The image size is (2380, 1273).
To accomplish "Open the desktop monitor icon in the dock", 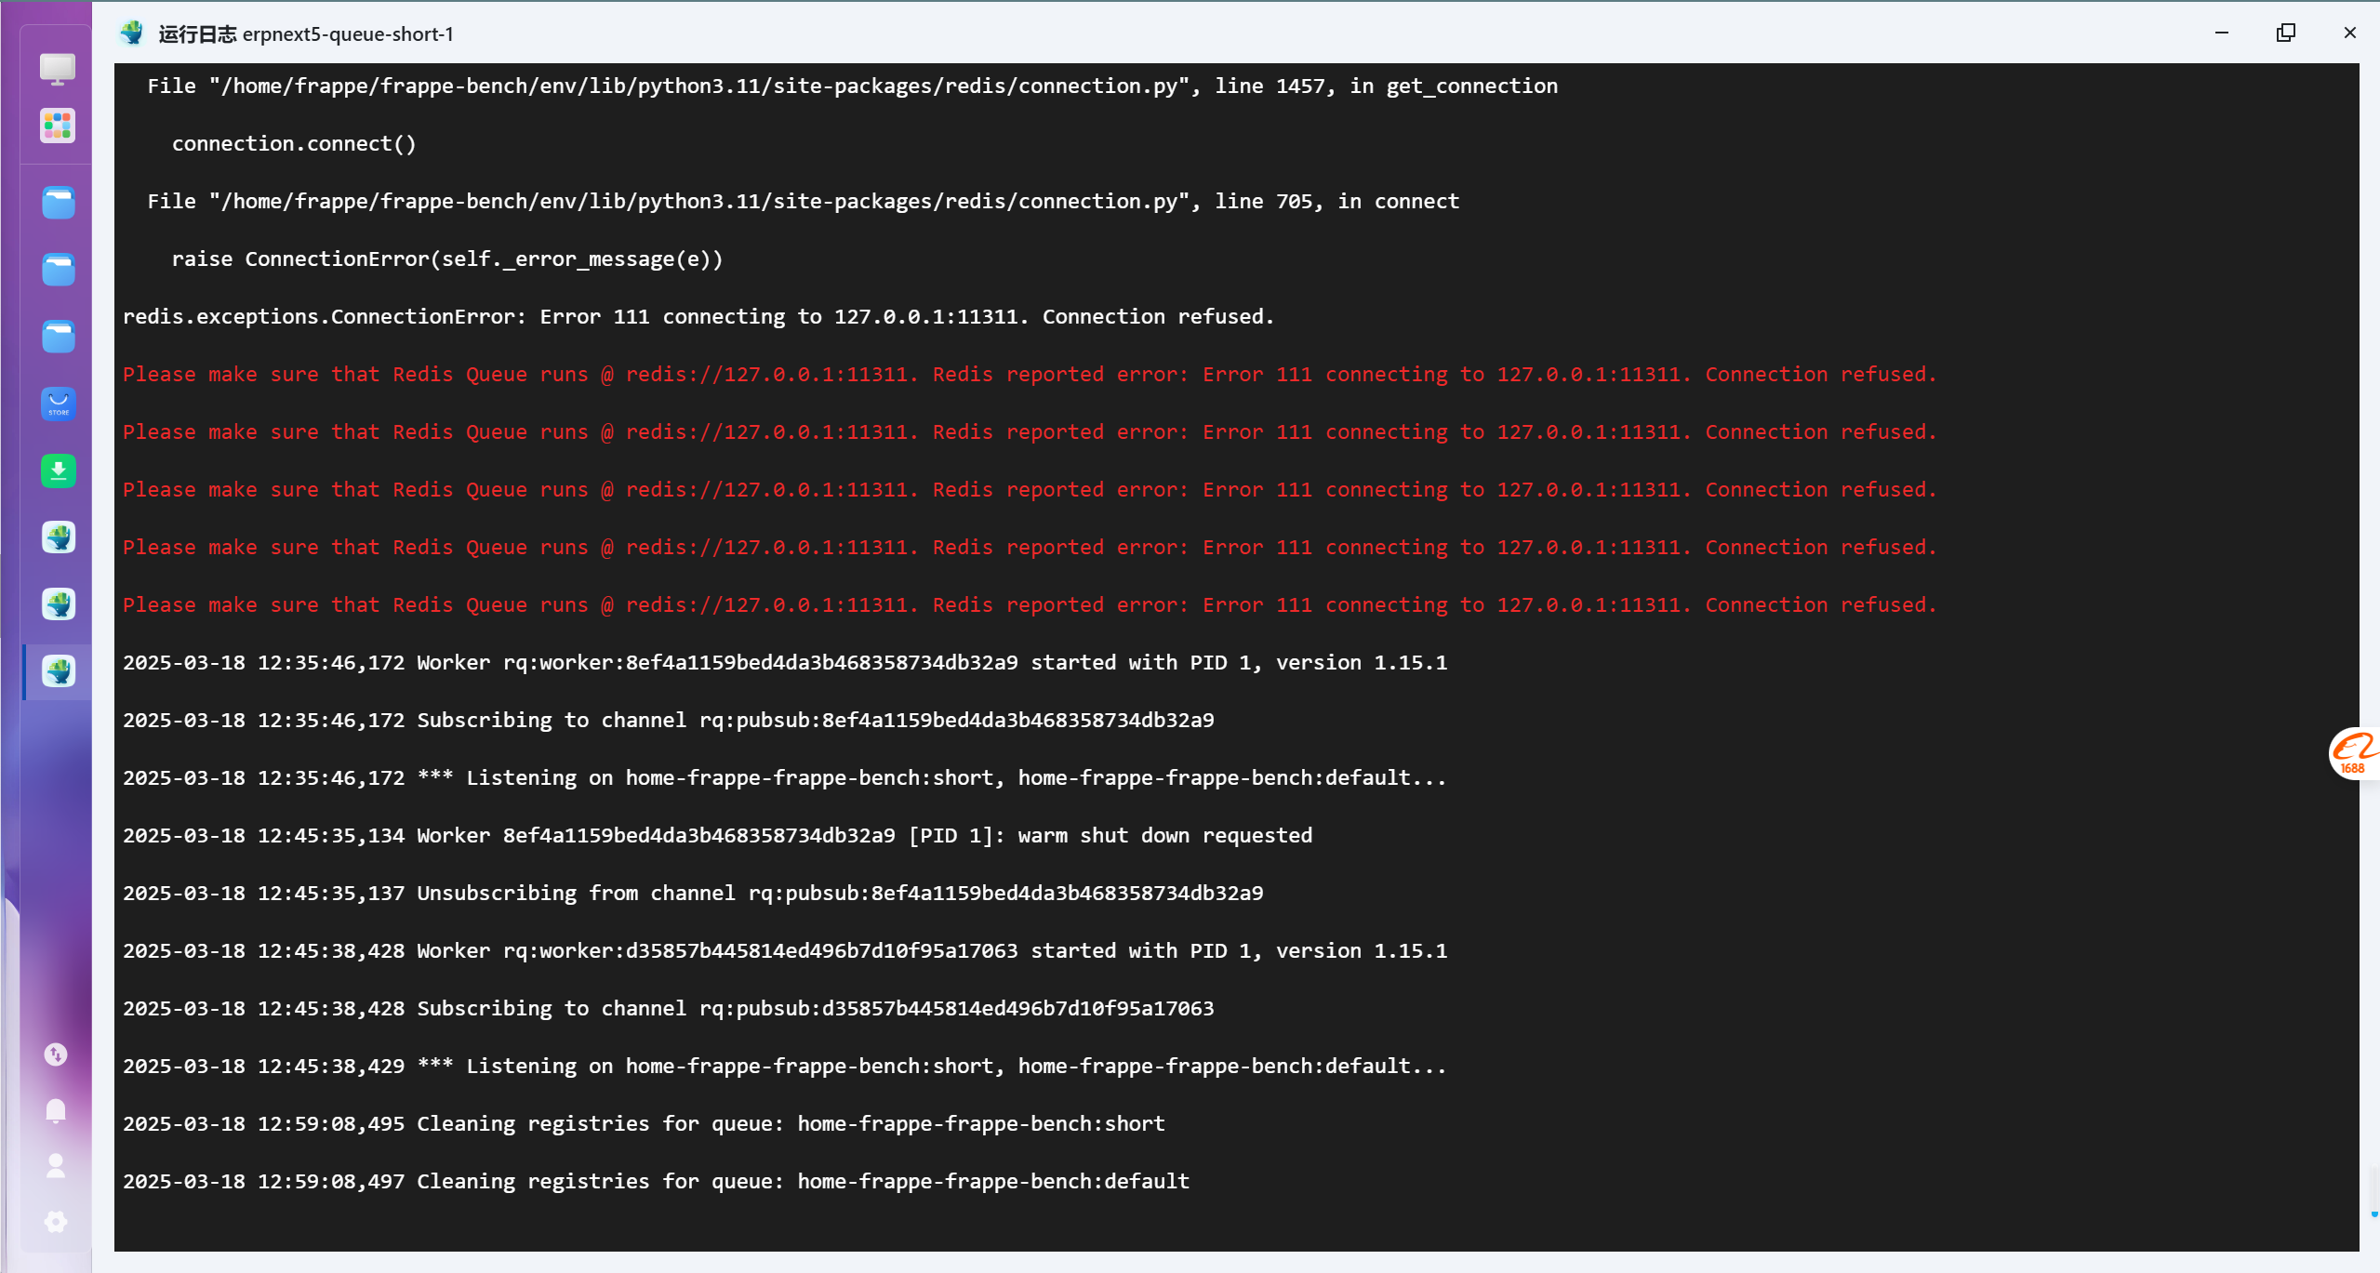I will pos(58,69).
